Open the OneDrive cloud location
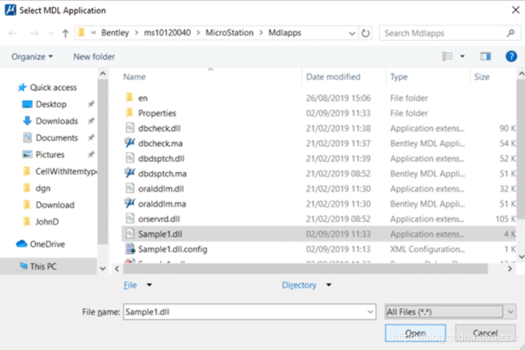Screen dimensions: 525x350 click(x=47, y=244)
